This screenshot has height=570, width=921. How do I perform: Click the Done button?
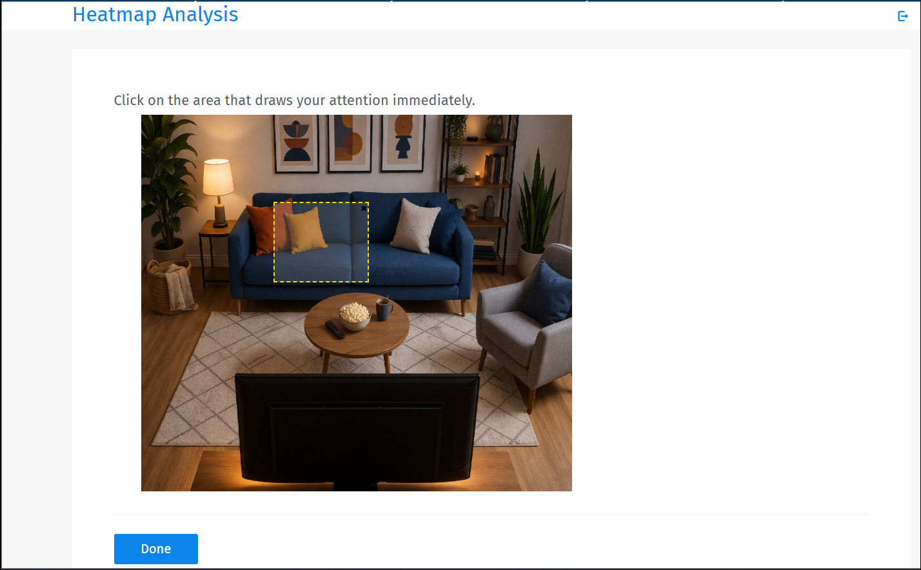click(x=155, y=549)
